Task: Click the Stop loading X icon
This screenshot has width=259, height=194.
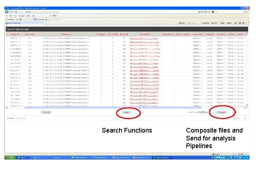Action: [x=209, y=12]
